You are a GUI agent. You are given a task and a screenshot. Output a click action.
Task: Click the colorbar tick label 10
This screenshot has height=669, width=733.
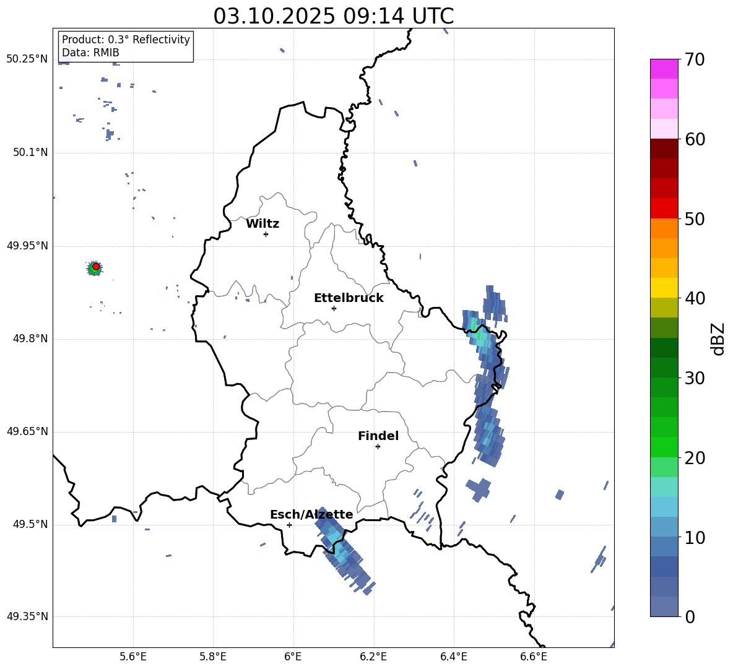(695, 538)
